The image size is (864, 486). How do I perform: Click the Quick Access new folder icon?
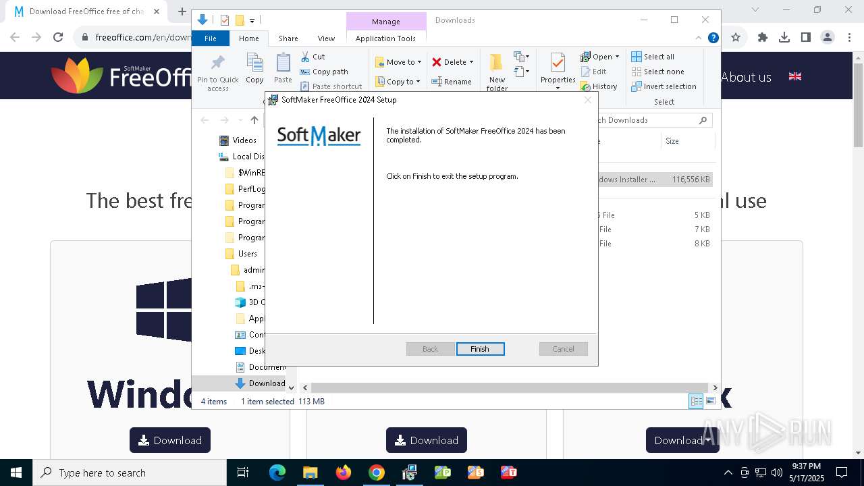(240, 20)
